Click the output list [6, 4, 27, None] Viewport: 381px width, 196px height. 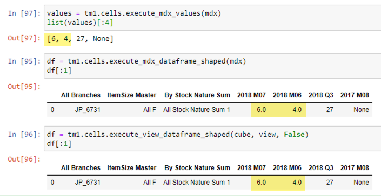(81, 38)
